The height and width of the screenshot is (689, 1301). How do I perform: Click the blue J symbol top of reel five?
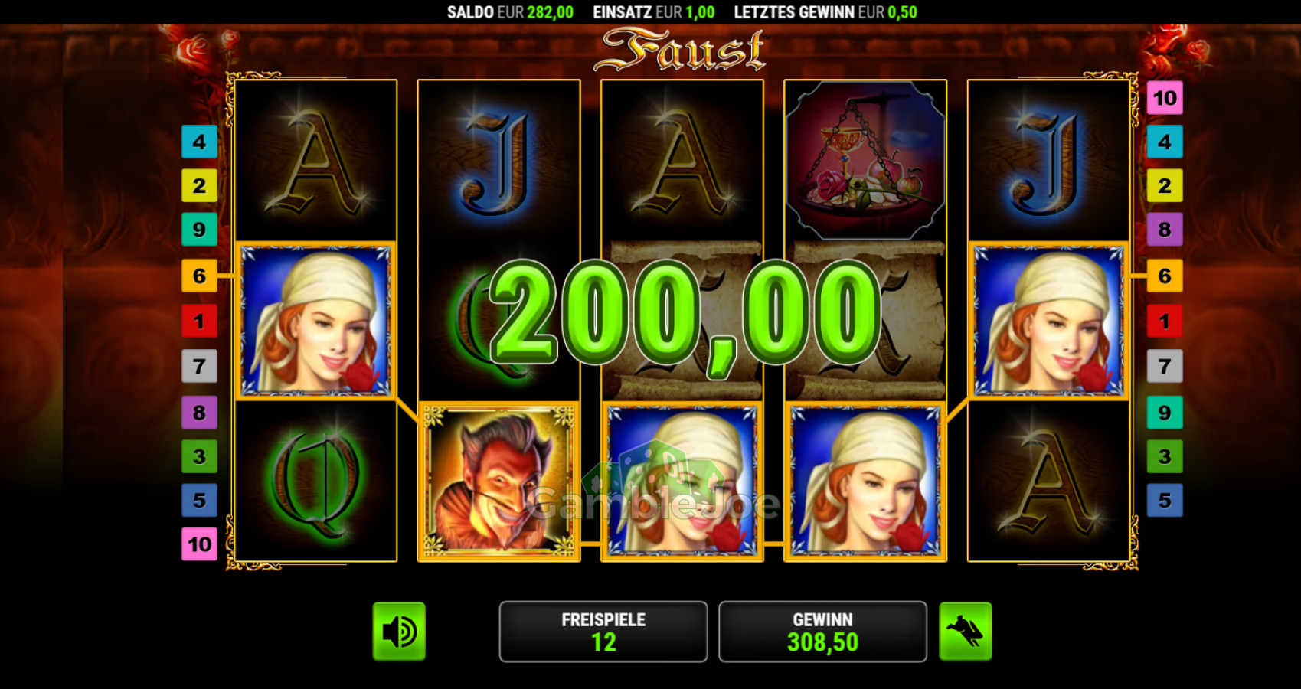click(x=1048, y=161)
